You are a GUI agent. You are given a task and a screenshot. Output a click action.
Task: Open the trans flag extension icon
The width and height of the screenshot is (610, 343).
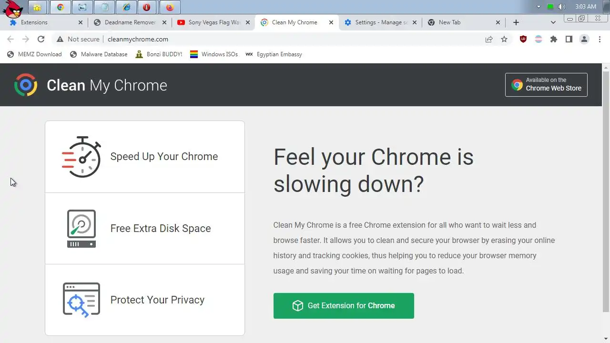539,40
